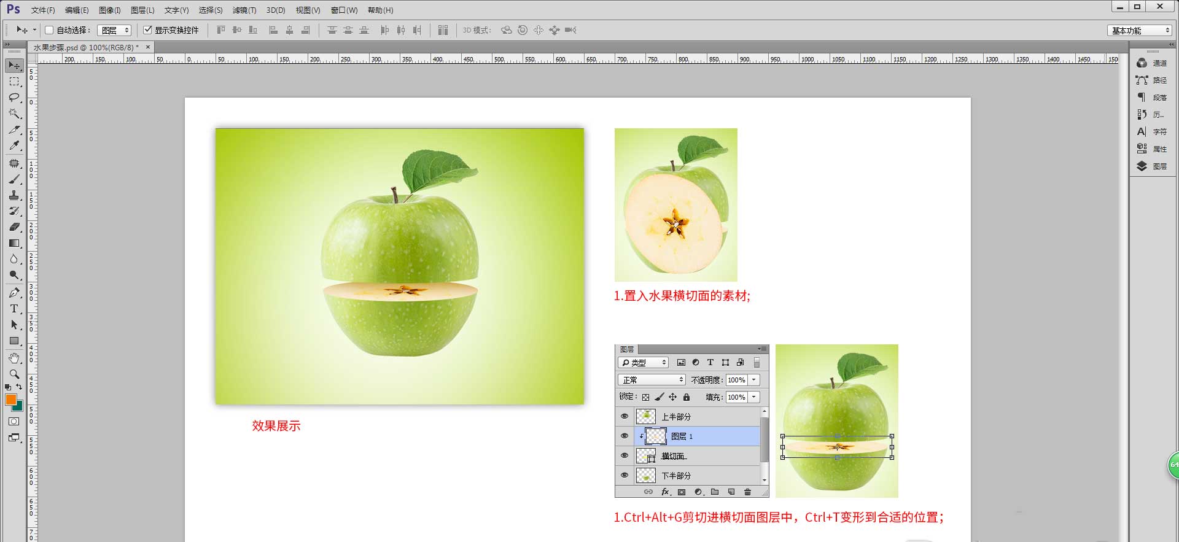This screenshot has width=1179, height=542.
Task: Click the orange foreground color swatch
Action: (10, 399)
